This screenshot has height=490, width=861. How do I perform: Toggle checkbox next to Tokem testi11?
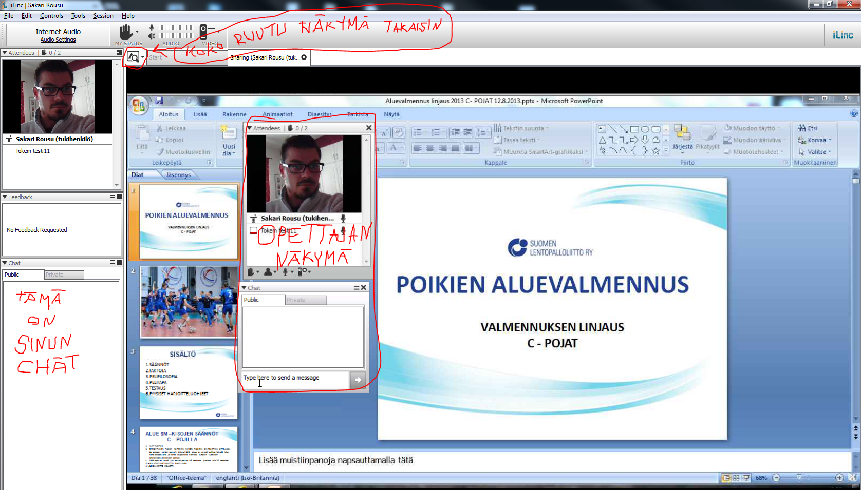point(253,231)
